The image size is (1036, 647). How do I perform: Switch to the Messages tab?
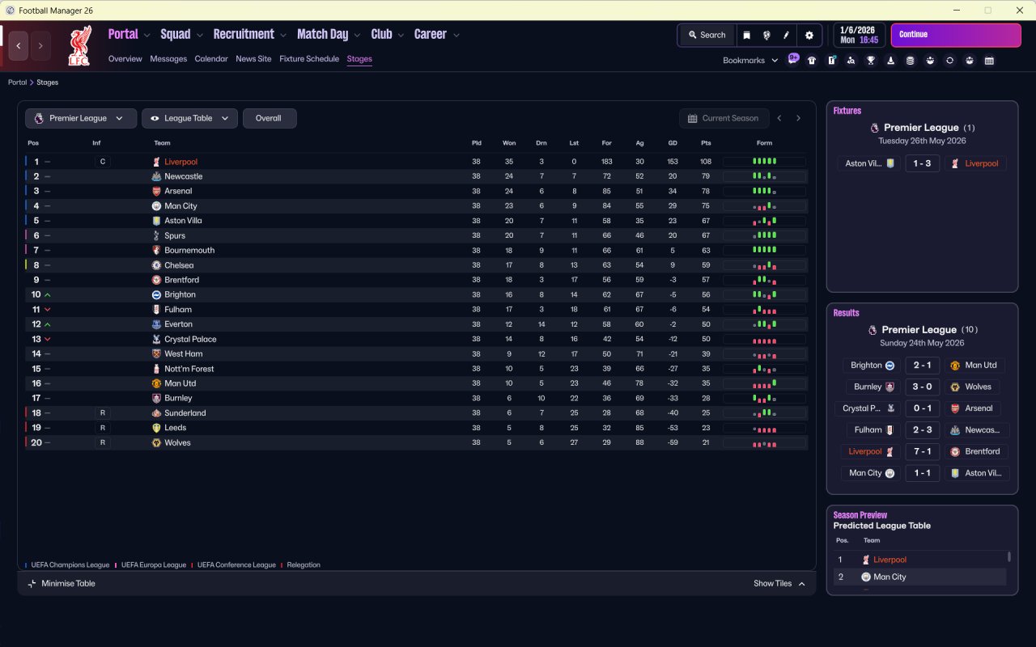[168, 59]
